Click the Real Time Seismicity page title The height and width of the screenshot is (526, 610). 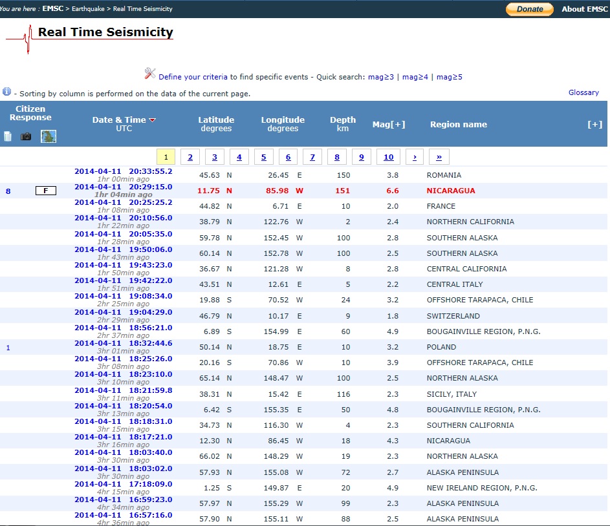point(105,32)
